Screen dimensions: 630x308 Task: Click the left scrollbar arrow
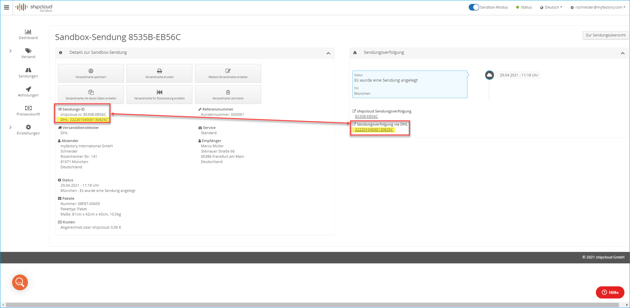tap(3, 305)
